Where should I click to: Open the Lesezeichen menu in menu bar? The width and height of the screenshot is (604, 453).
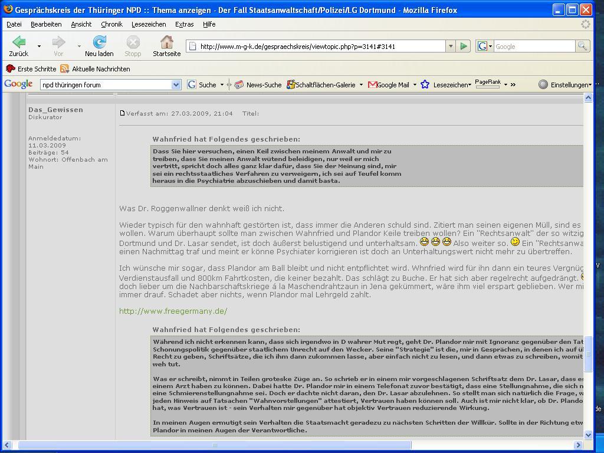click(x=149, y=24)
